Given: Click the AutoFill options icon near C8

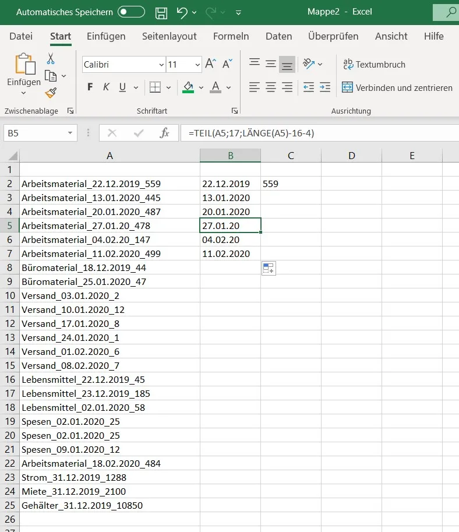Looking at the screenshot, I should click(269, 268).
